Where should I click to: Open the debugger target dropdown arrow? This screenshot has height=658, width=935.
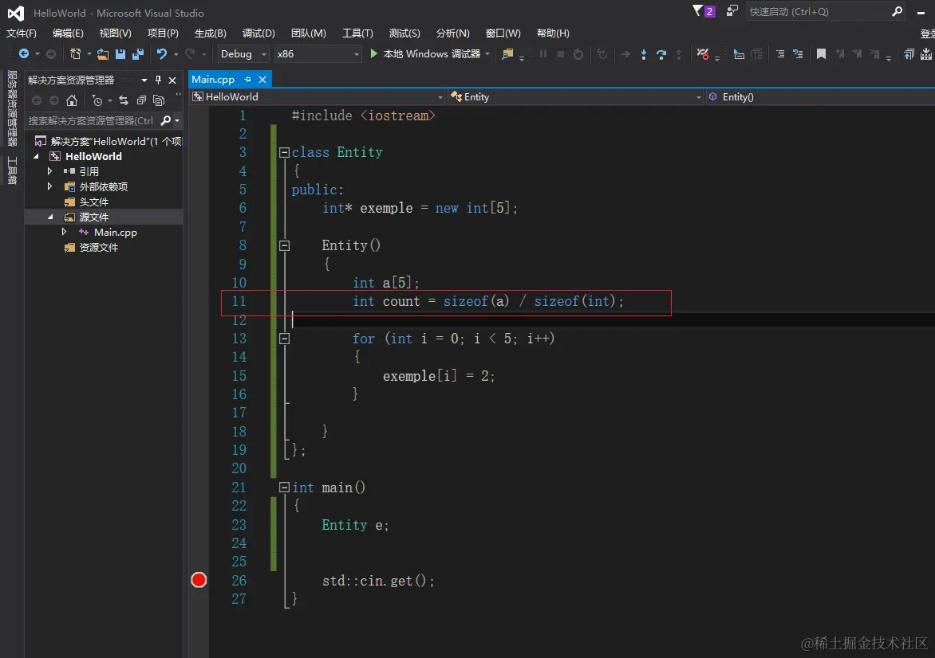tap(487, 54)
